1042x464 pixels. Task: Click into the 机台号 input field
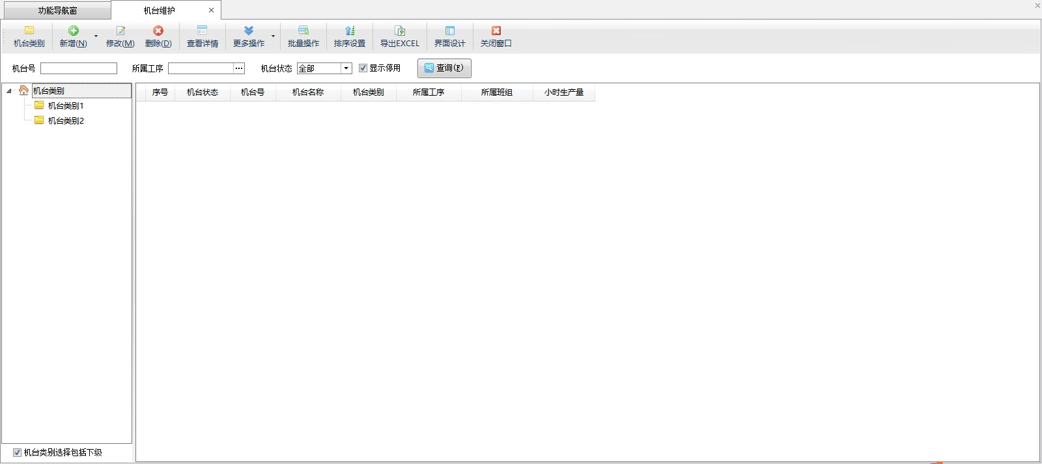pyautogui.click(x=79, y=68)
